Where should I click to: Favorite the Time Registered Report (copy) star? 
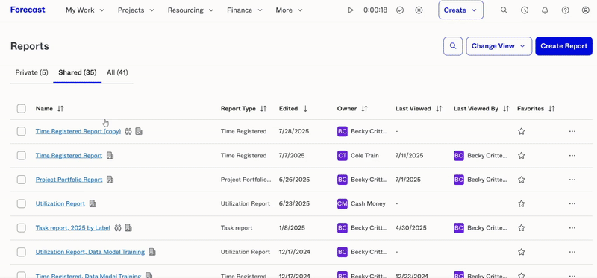pyautogui.click(x=521, y=131)
